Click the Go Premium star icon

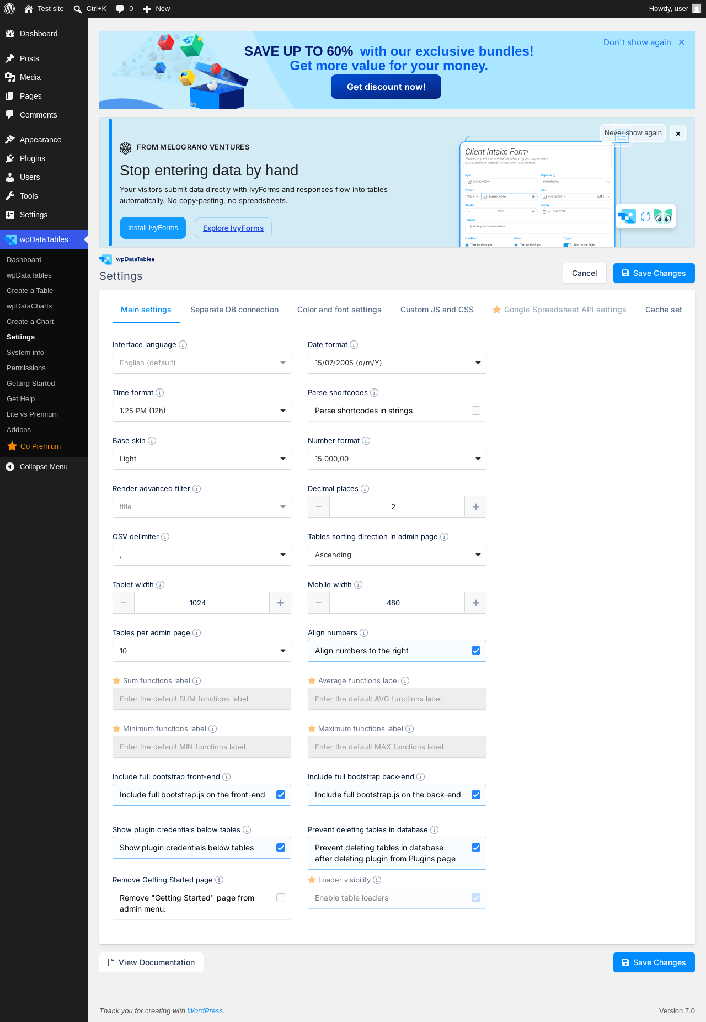click(12, 446)
